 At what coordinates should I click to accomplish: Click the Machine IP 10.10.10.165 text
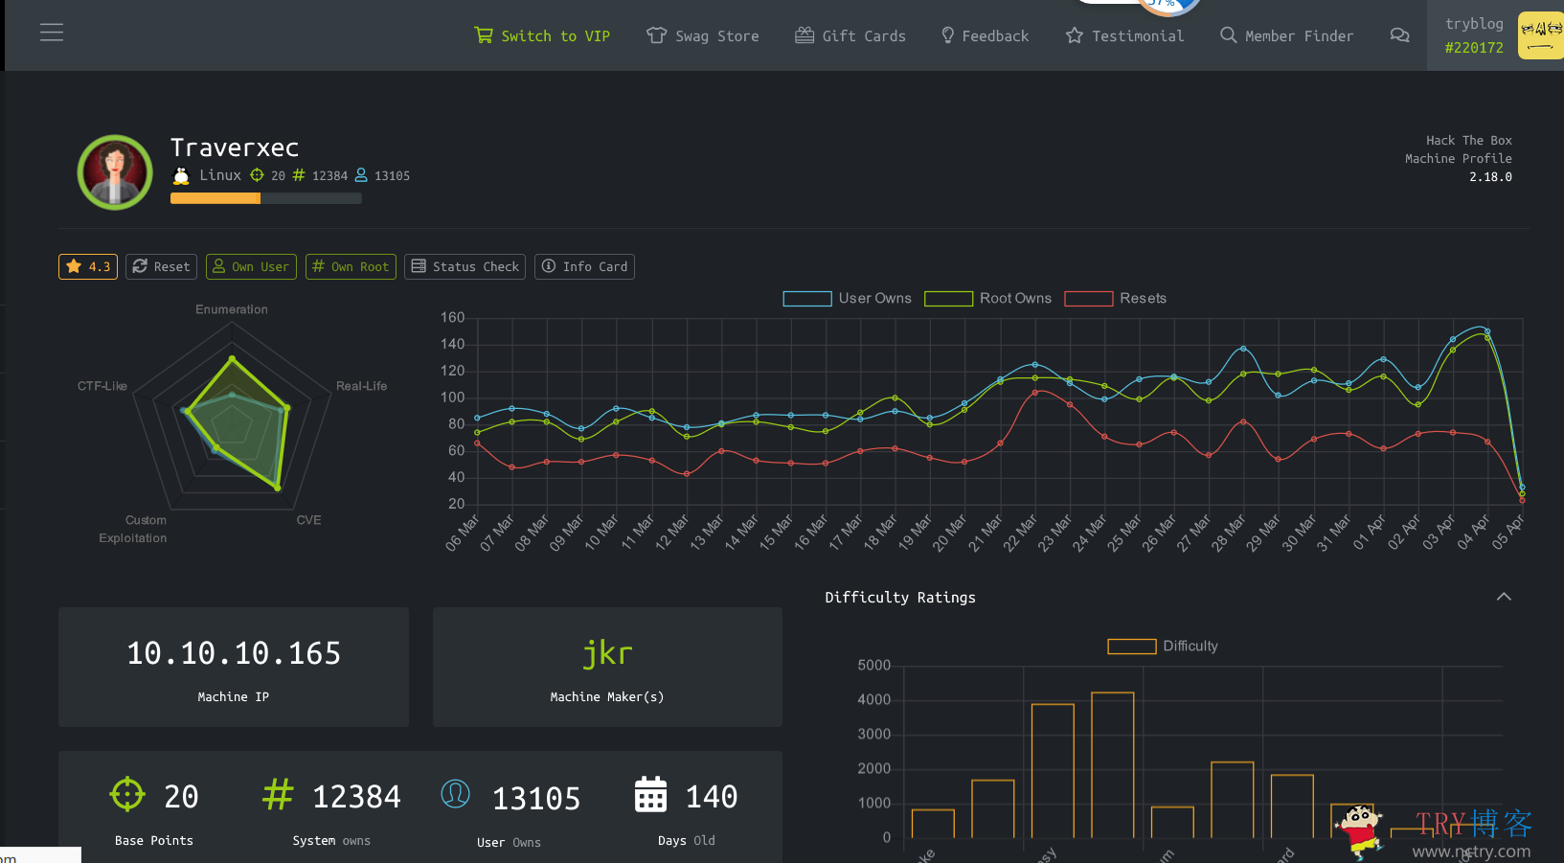point(234,653)
